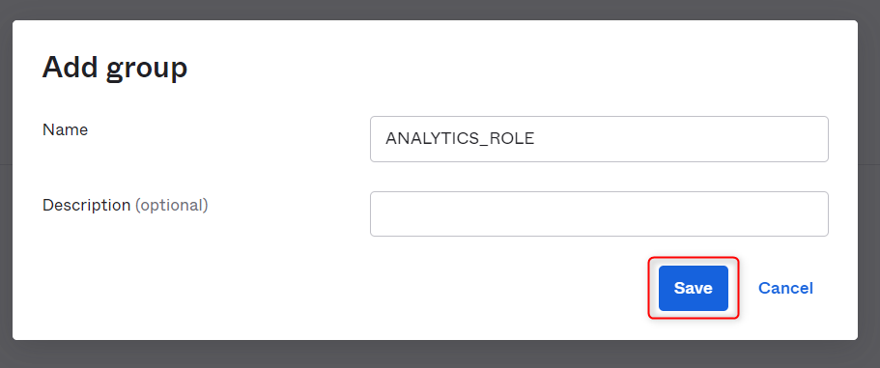Click the gray (optional) hint text
This screenshot has height=368, width=880.
pos(172,206)
